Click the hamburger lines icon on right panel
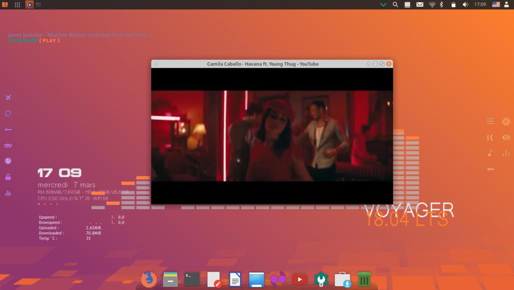514x290 pixels. coord(490,121)
